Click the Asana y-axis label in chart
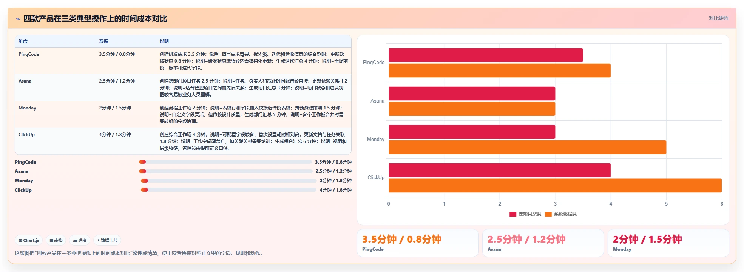 (377, 101)
